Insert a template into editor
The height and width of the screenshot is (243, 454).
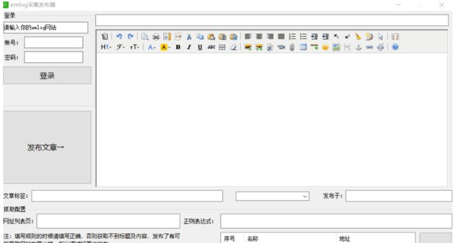167,36
